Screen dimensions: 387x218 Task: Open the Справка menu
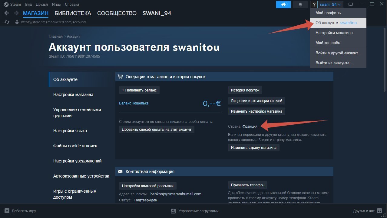coord(72,5)
